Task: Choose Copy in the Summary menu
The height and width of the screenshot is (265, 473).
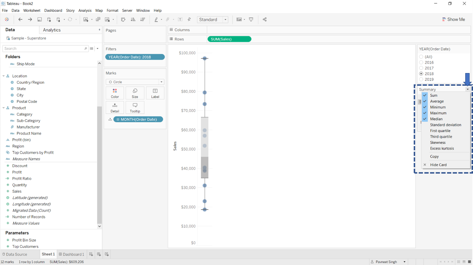Action: point(446,156)
